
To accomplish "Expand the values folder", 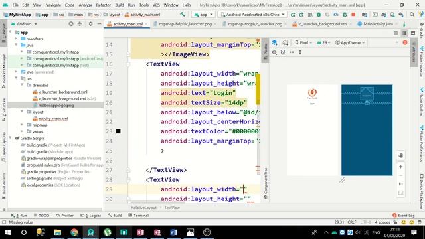I will [22, 131].
